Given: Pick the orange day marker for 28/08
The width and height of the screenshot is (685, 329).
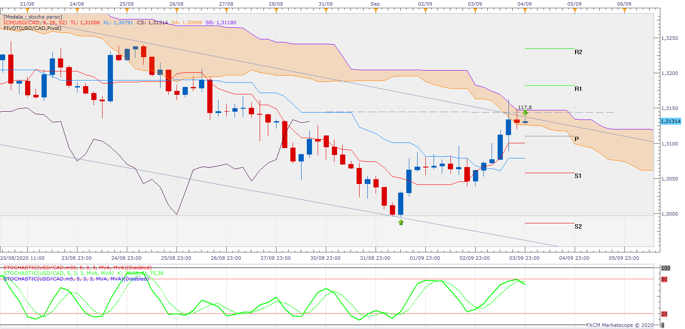Looking at the screenshot, I should point(276,10).
